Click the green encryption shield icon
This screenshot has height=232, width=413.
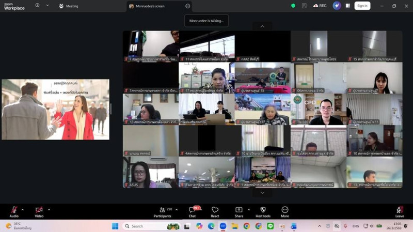coord(293,6)
